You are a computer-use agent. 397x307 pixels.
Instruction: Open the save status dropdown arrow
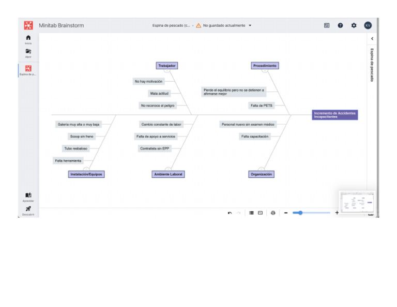coord(250,25)
